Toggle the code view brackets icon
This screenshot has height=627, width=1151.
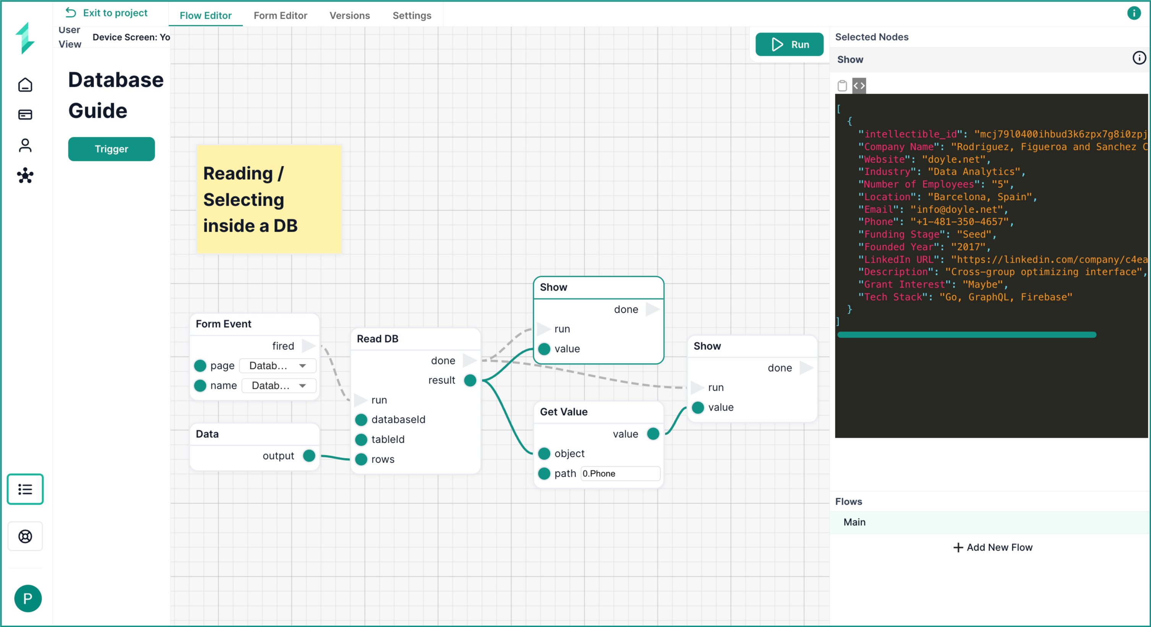(x=859, y=86)
